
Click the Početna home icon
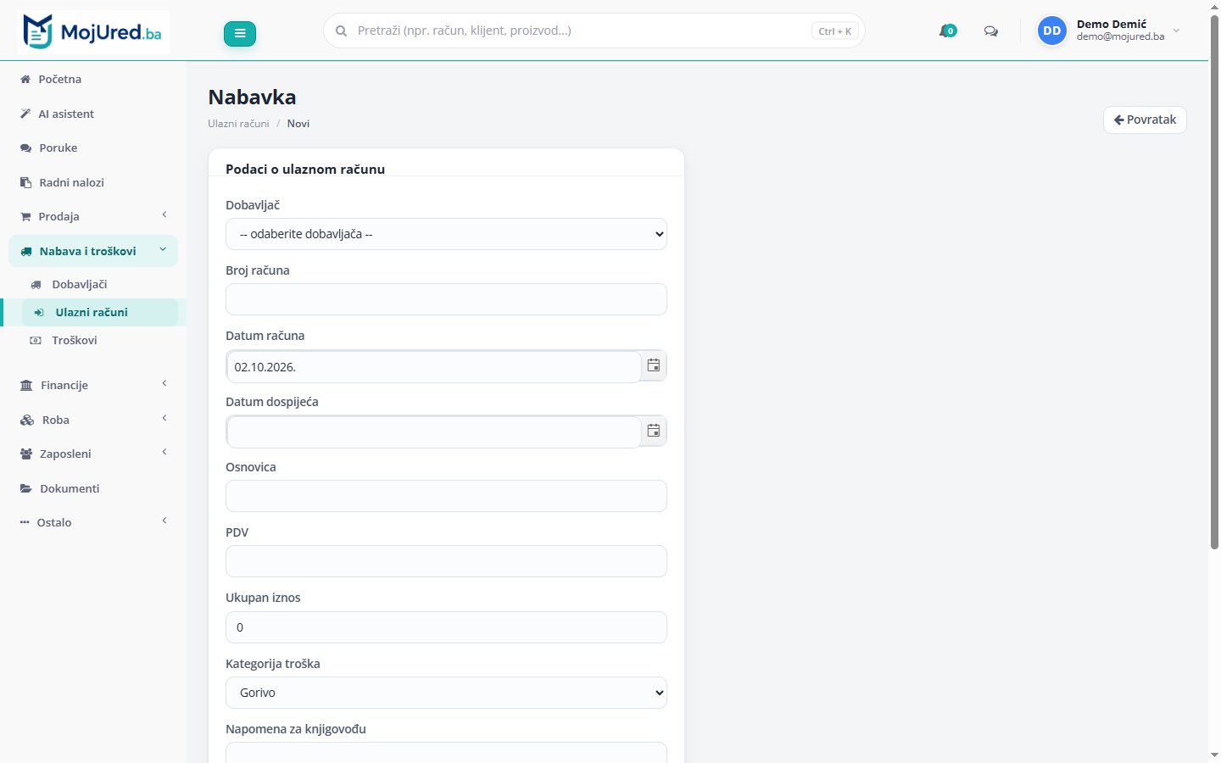(25, 79)
